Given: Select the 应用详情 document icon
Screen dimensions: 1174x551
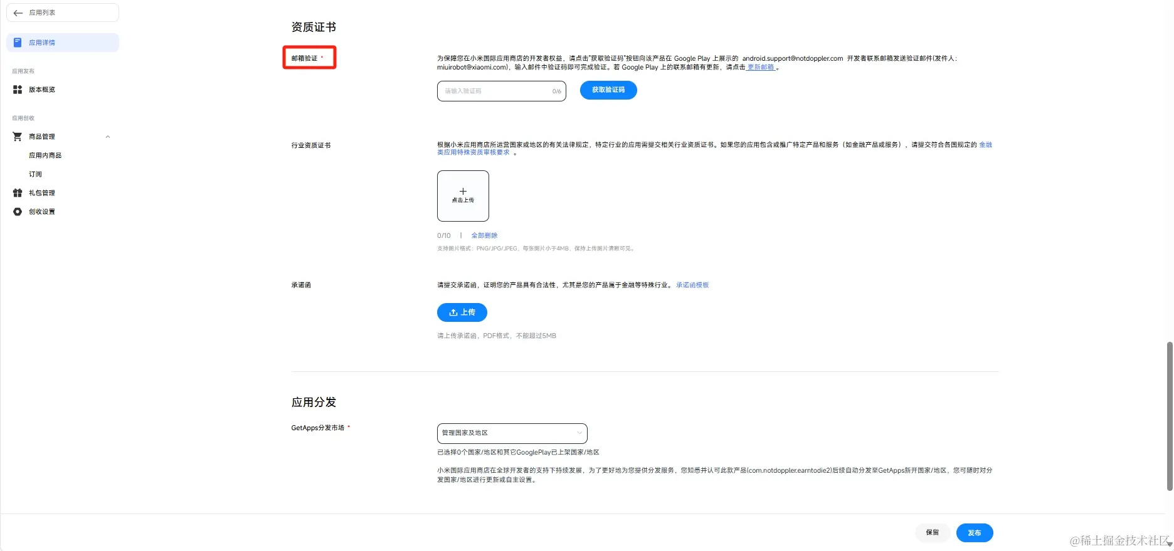Looking at the screenshot, I should pyautogui.click(x=18, y=43).
